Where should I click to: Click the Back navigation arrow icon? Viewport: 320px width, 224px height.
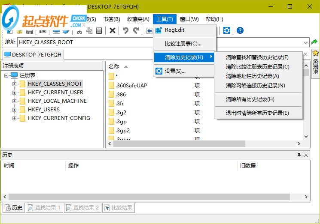point(149,31)
